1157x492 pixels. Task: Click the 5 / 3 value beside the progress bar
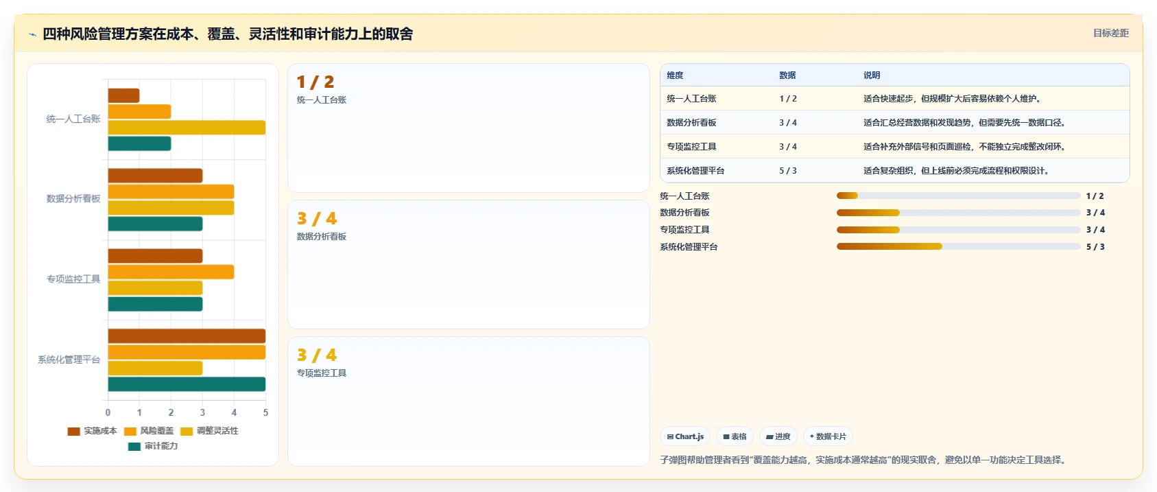pyautogui.click(x=1095, y=247)
